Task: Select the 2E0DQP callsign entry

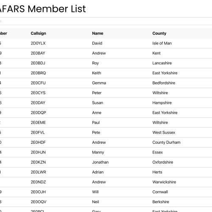Action: coord(38,113)
